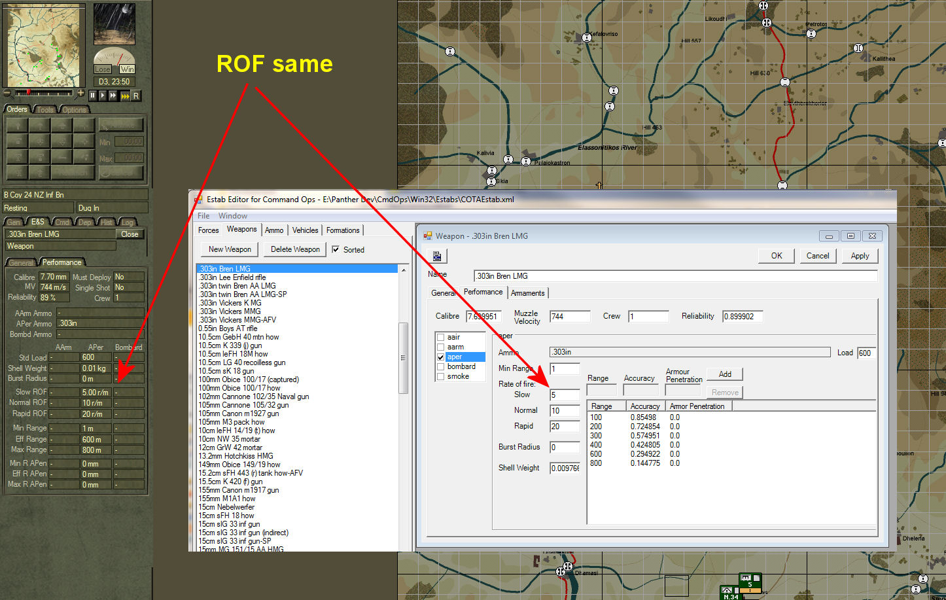Click the weapon Name input field

tap(675, 276)
